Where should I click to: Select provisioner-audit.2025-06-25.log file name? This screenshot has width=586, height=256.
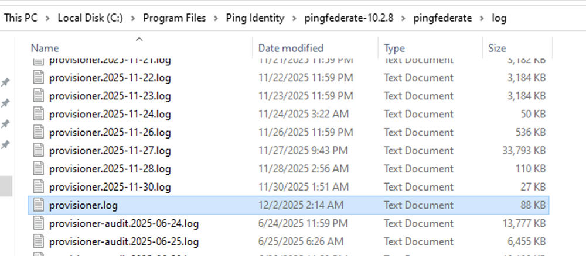point(124,241)
